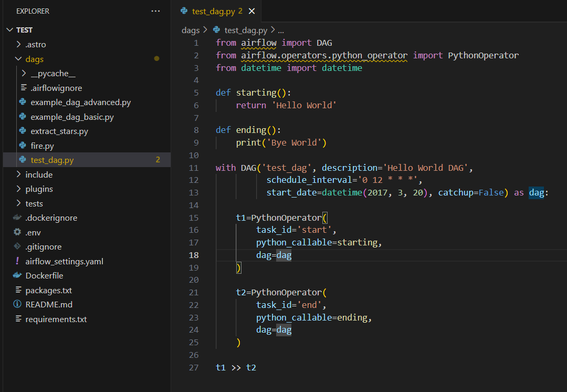Click line number 18 in the gutter
Screen dimensions: 567x392
193,255
